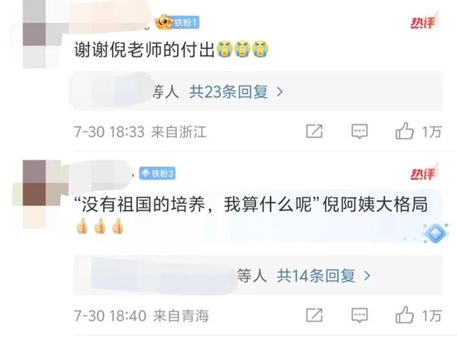The width and height of the screenshot is (457, 344).
Task: Tap the 铁粉1 crown badge
Action: click(177, 22)
